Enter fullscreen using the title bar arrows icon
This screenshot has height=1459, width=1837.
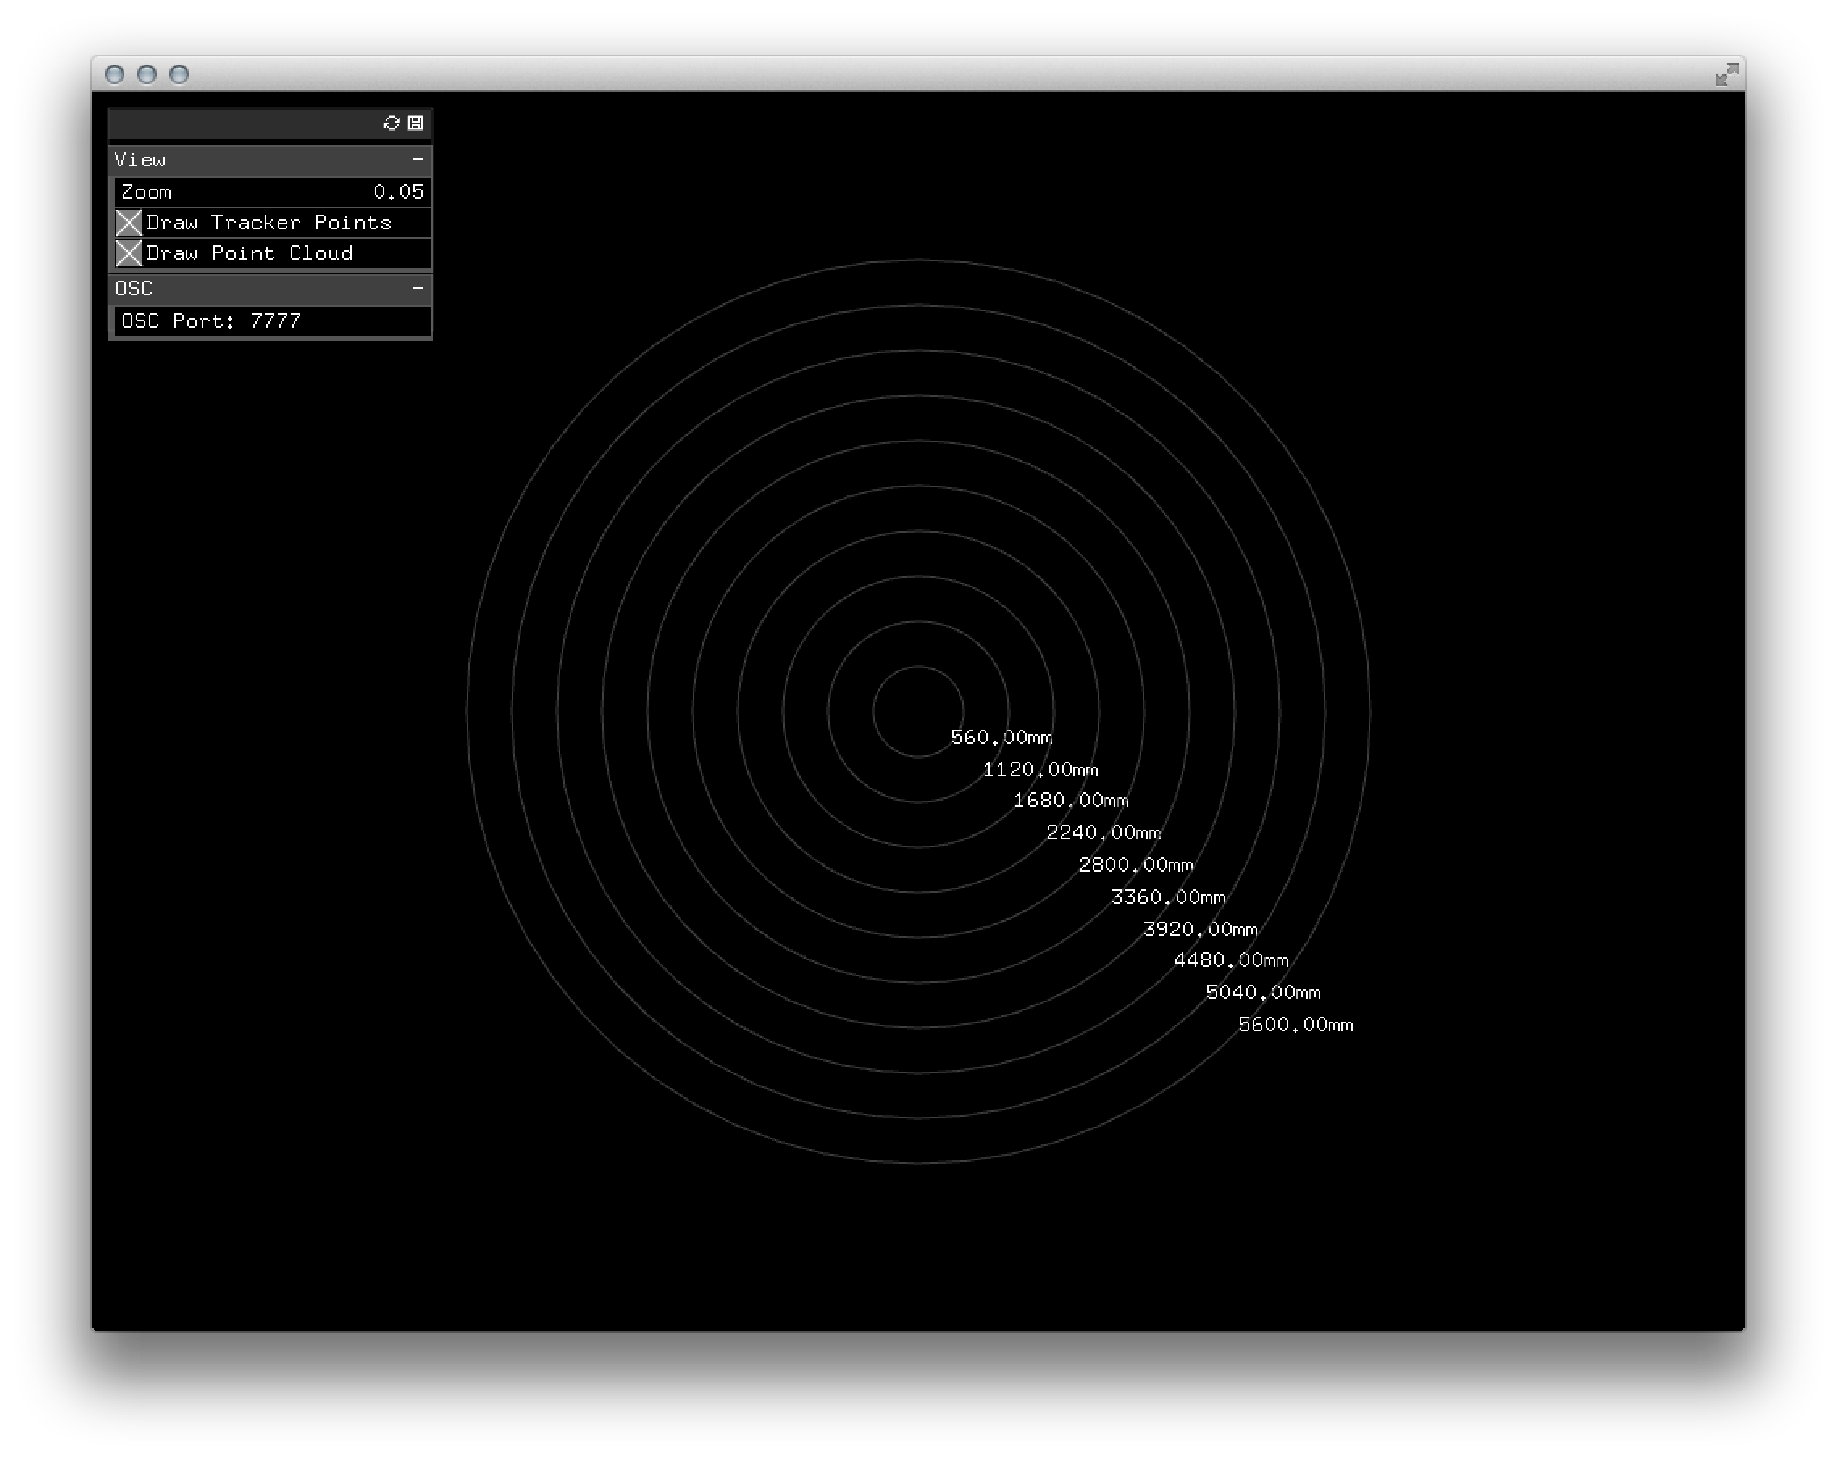pyautogui.click(x=1726, y=75)
